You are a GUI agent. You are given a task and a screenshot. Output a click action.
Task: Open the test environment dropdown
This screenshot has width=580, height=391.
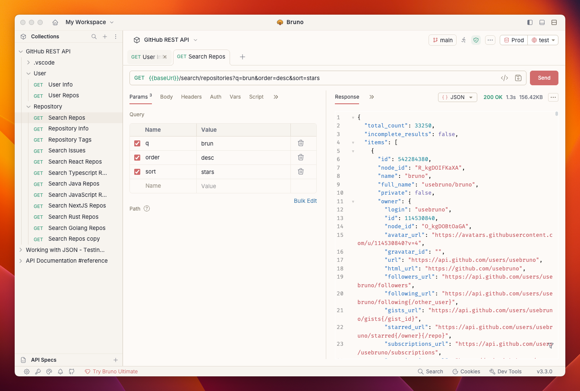[x=543, y=40]
